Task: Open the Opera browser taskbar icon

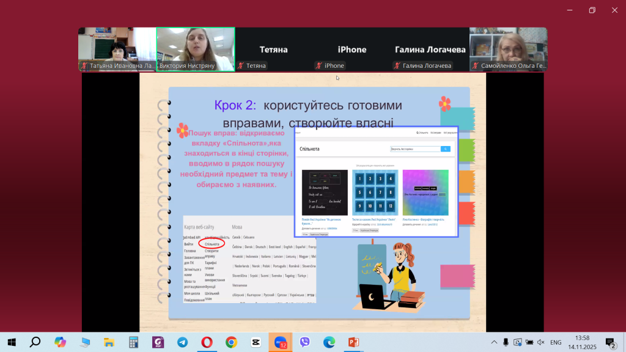Action: 207,342
